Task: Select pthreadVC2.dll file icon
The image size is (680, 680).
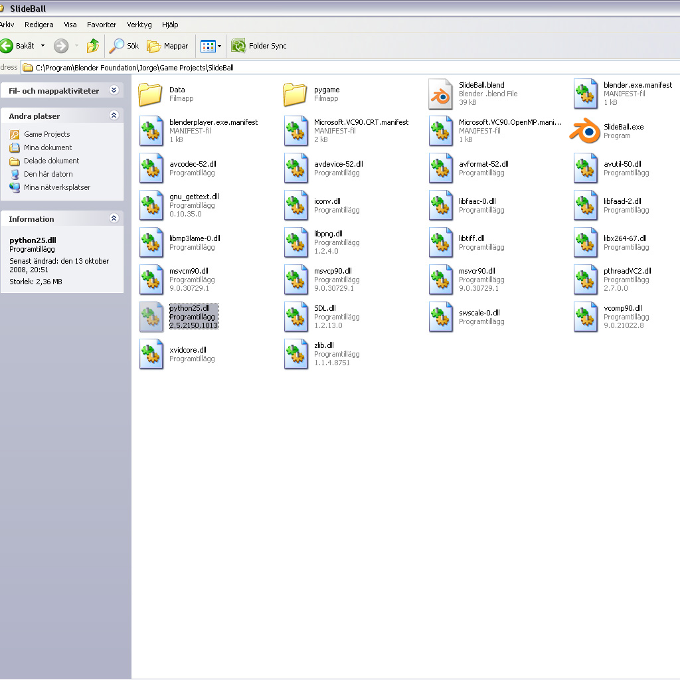Action: pyautogui.click(x=586, y=280)
